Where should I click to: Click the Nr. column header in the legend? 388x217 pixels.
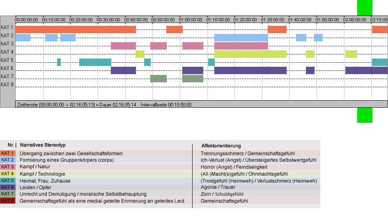pos(11,145)
